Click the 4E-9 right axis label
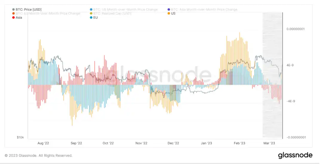The height and width of the screenshot is (168, 324). [290, 65]
